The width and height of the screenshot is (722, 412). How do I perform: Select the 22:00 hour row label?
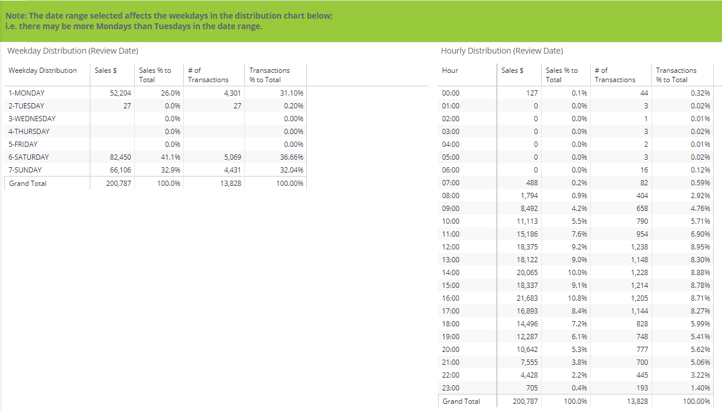[x=451, y=375]
